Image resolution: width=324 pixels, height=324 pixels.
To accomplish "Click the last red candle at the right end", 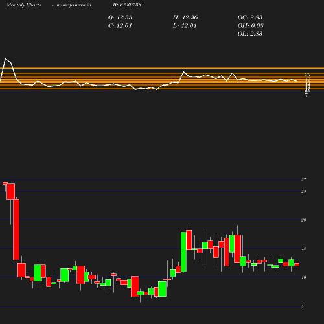I will [x=297, y=264].
